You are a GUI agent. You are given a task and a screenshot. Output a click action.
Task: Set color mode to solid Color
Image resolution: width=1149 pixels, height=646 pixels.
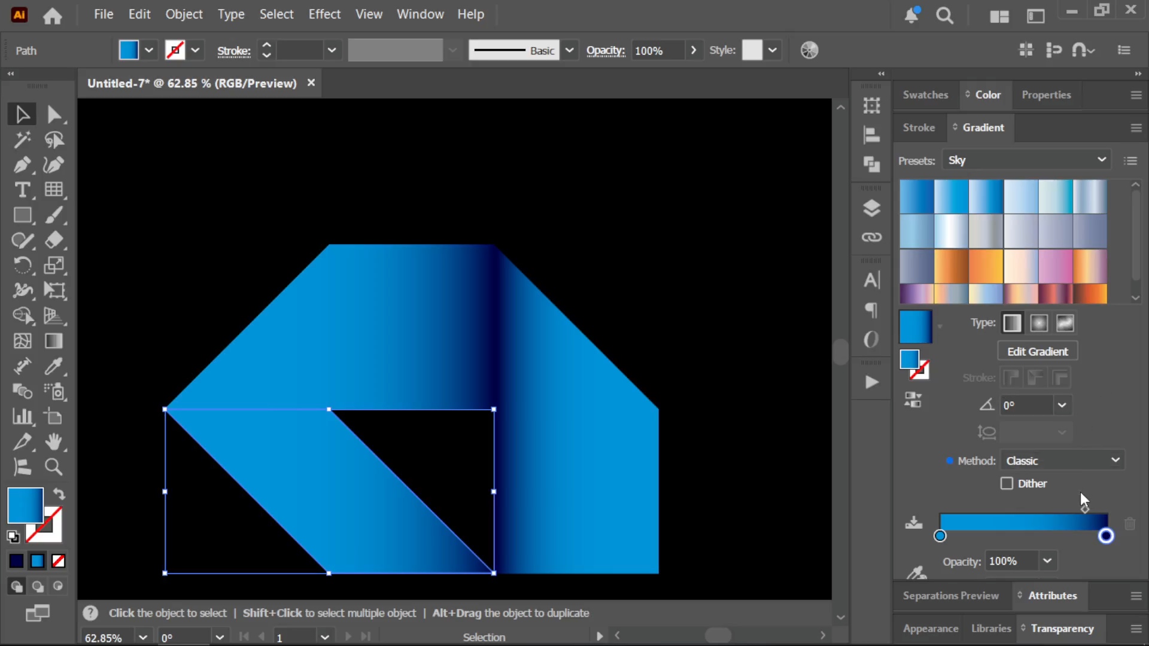tap(16, 561)
